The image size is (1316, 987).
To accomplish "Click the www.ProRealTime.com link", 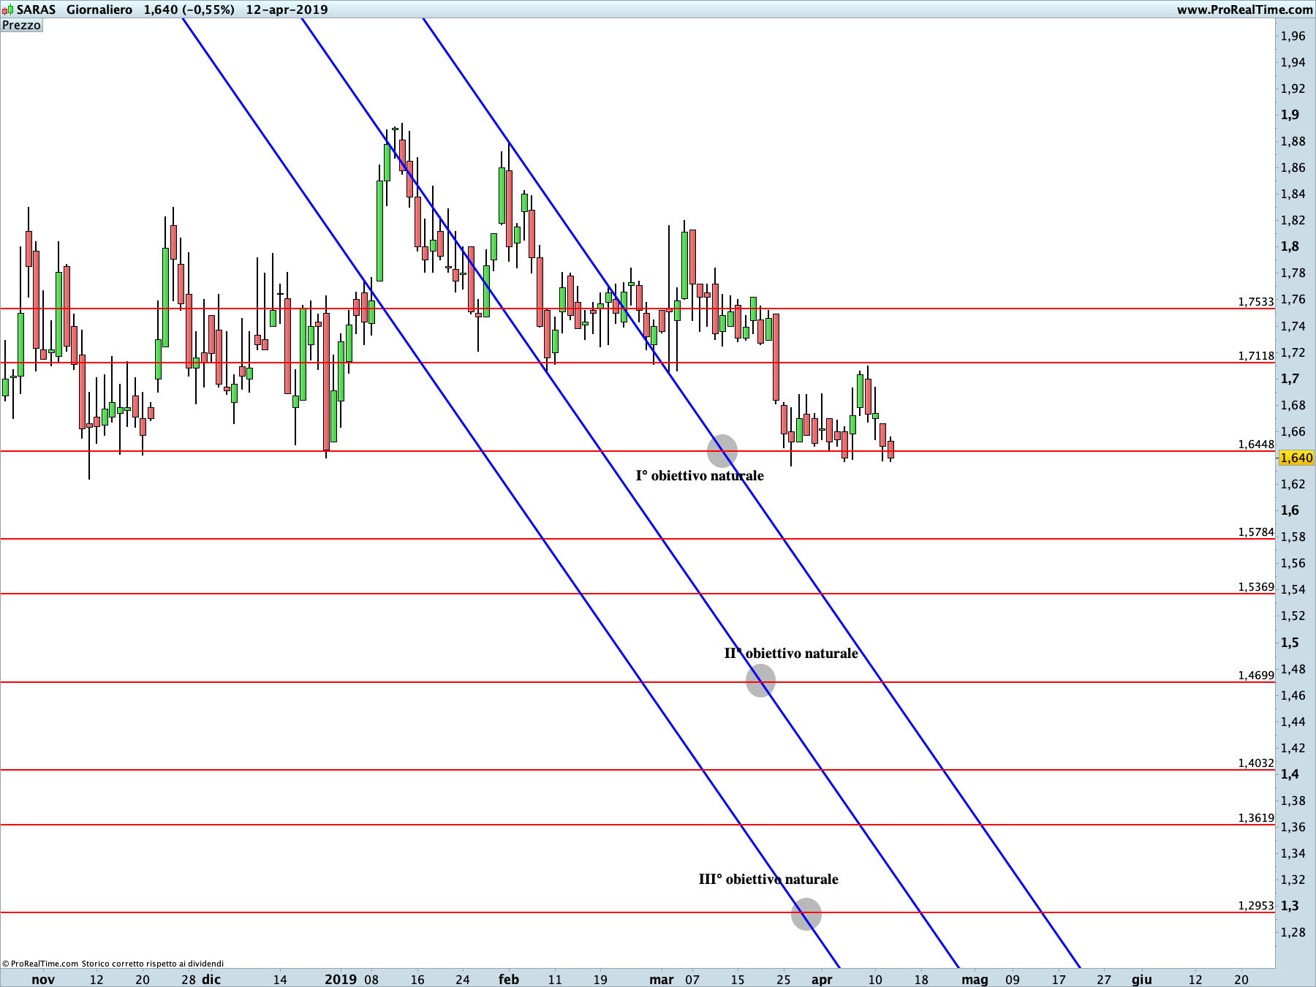I will pyautogui.click(x=1244, y=10).
